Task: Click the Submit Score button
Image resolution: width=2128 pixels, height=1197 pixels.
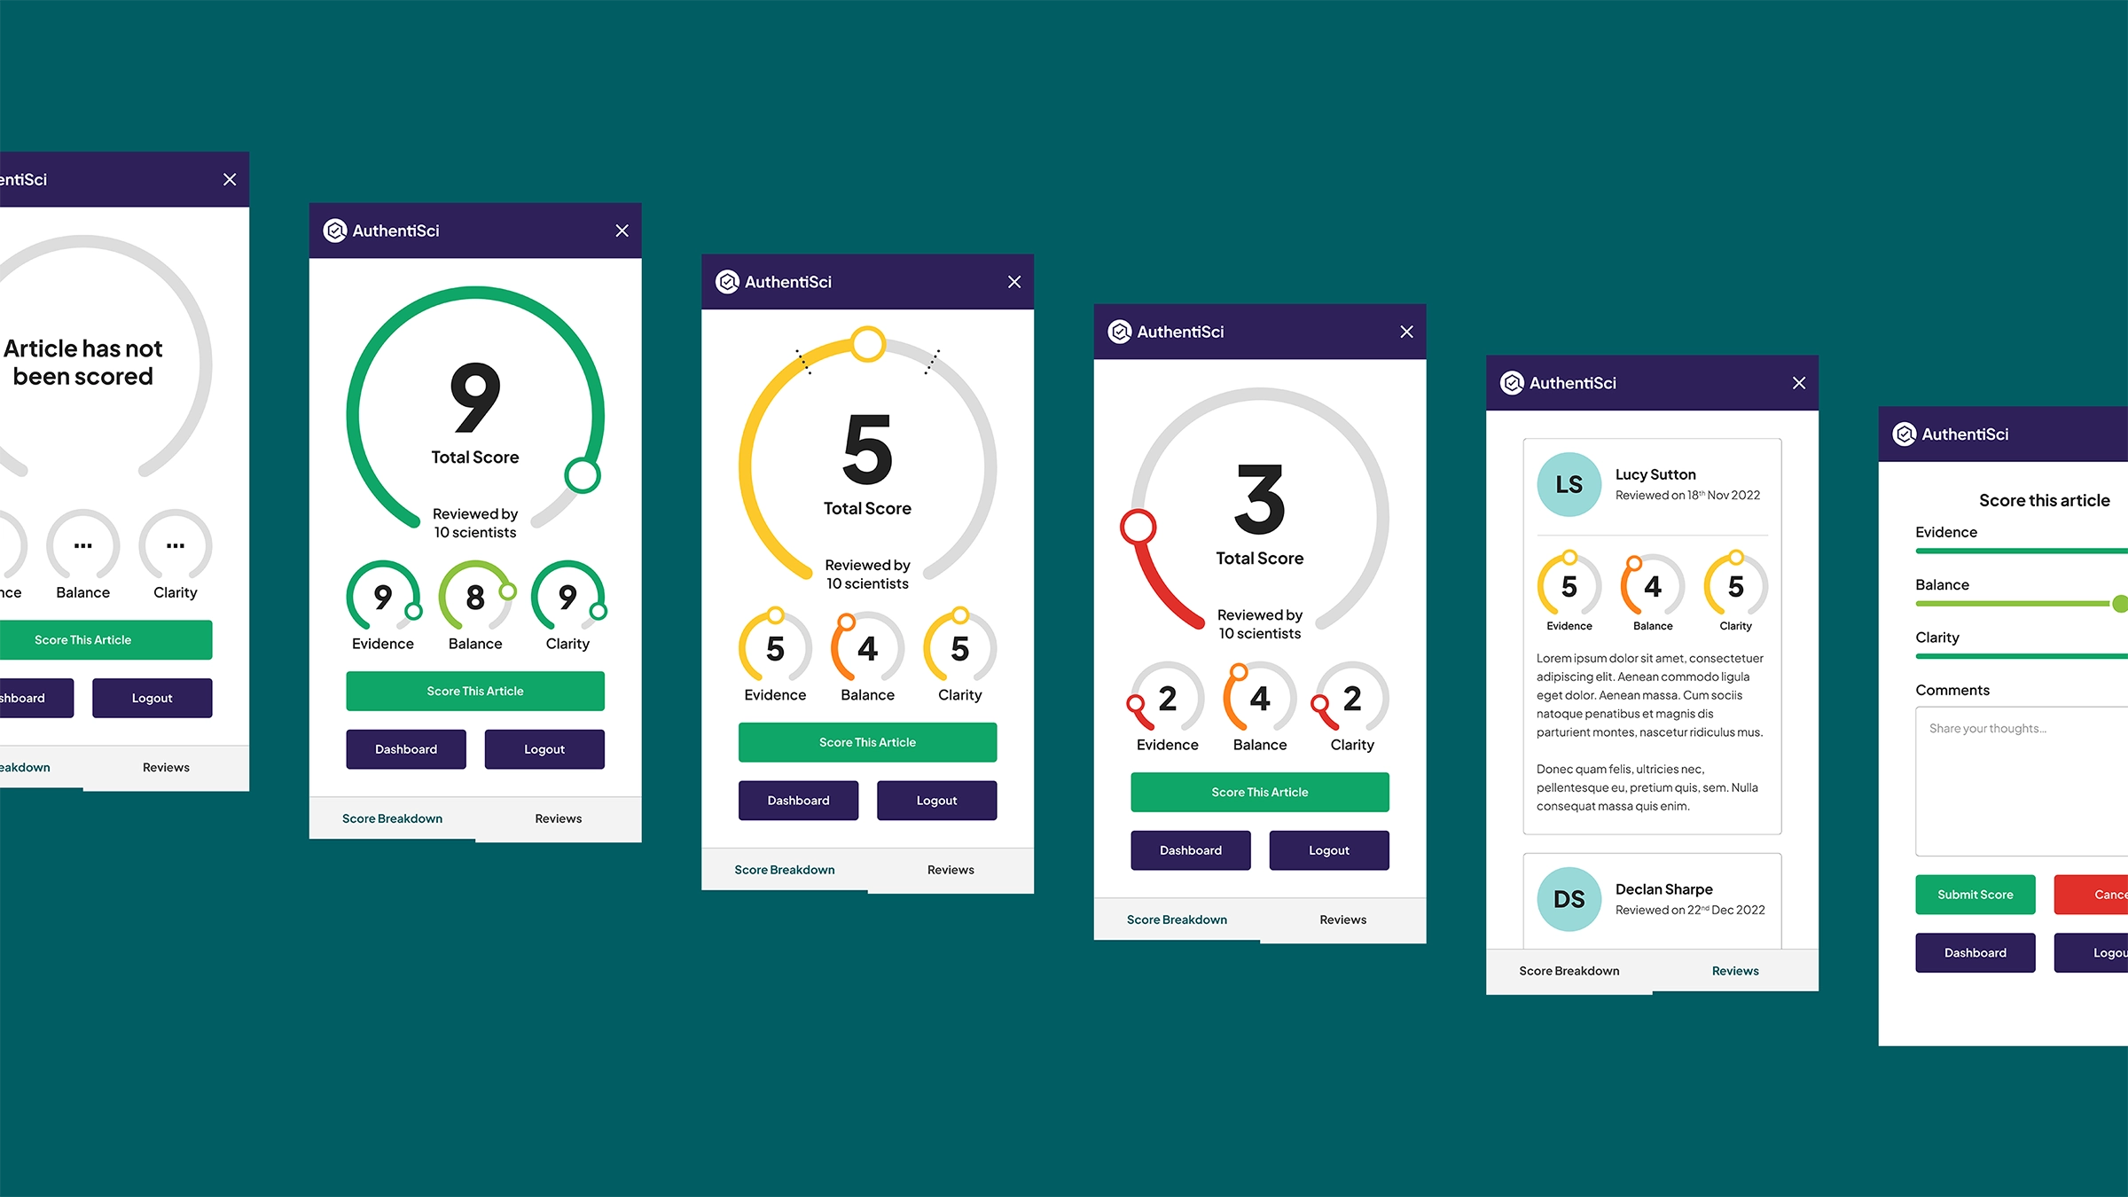Action: [1975, 895]
